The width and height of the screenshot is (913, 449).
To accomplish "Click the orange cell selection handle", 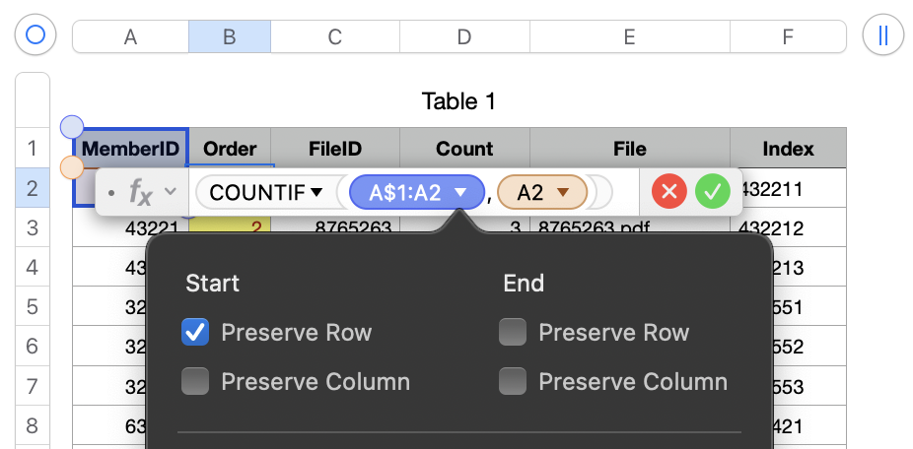I will coord(72,168).
